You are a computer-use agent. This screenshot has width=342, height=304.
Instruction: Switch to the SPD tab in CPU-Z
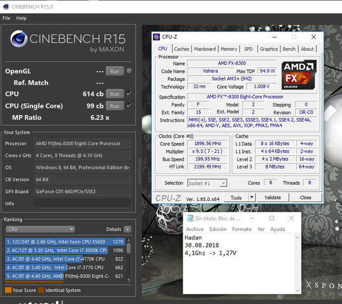pyautogui.click(x=248, y=49)
